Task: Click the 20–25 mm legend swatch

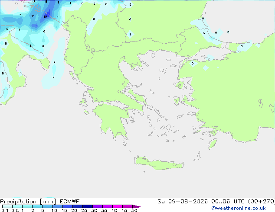Action: 78,206
